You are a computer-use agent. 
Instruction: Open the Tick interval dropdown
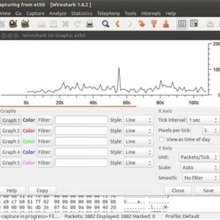click(x=203, y=120)
